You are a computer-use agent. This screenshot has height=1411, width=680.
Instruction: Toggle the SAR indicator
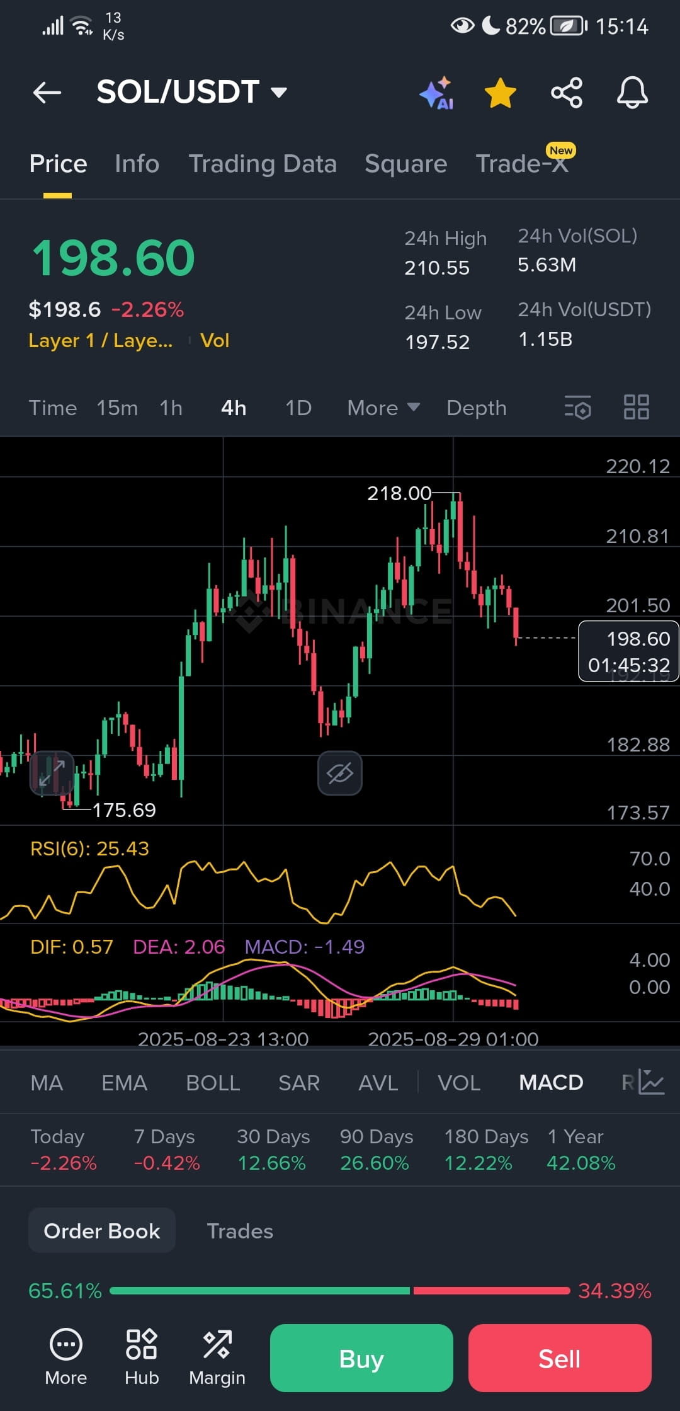coord(299,1083)
